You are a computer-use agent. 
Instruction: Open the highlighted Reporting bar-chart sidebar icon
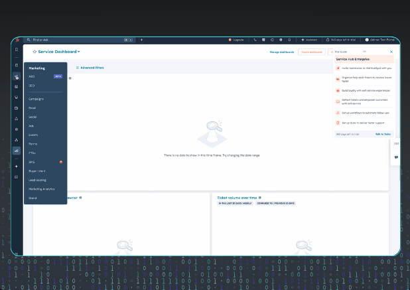click(x=17, y=151)
